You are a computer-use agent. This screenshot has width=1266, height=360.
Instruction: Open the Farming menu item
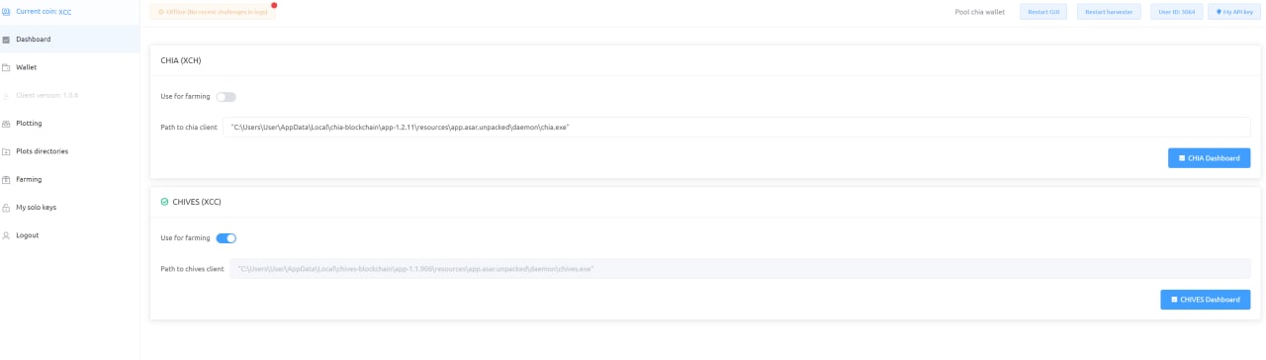coord(69,179)
